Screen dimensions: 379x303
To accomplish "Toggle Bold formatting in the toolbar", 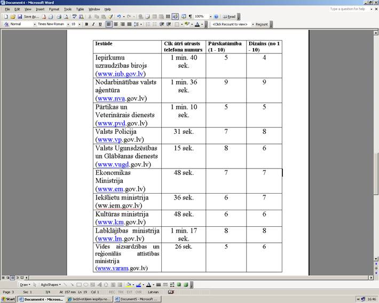I will (86, 24).
